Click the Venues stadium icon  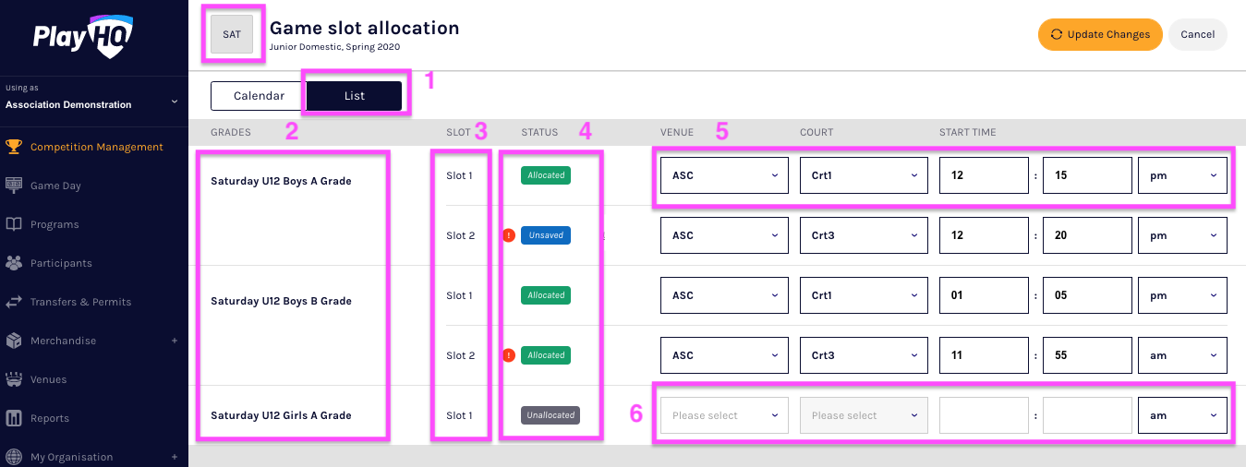[x=14, y=379]
